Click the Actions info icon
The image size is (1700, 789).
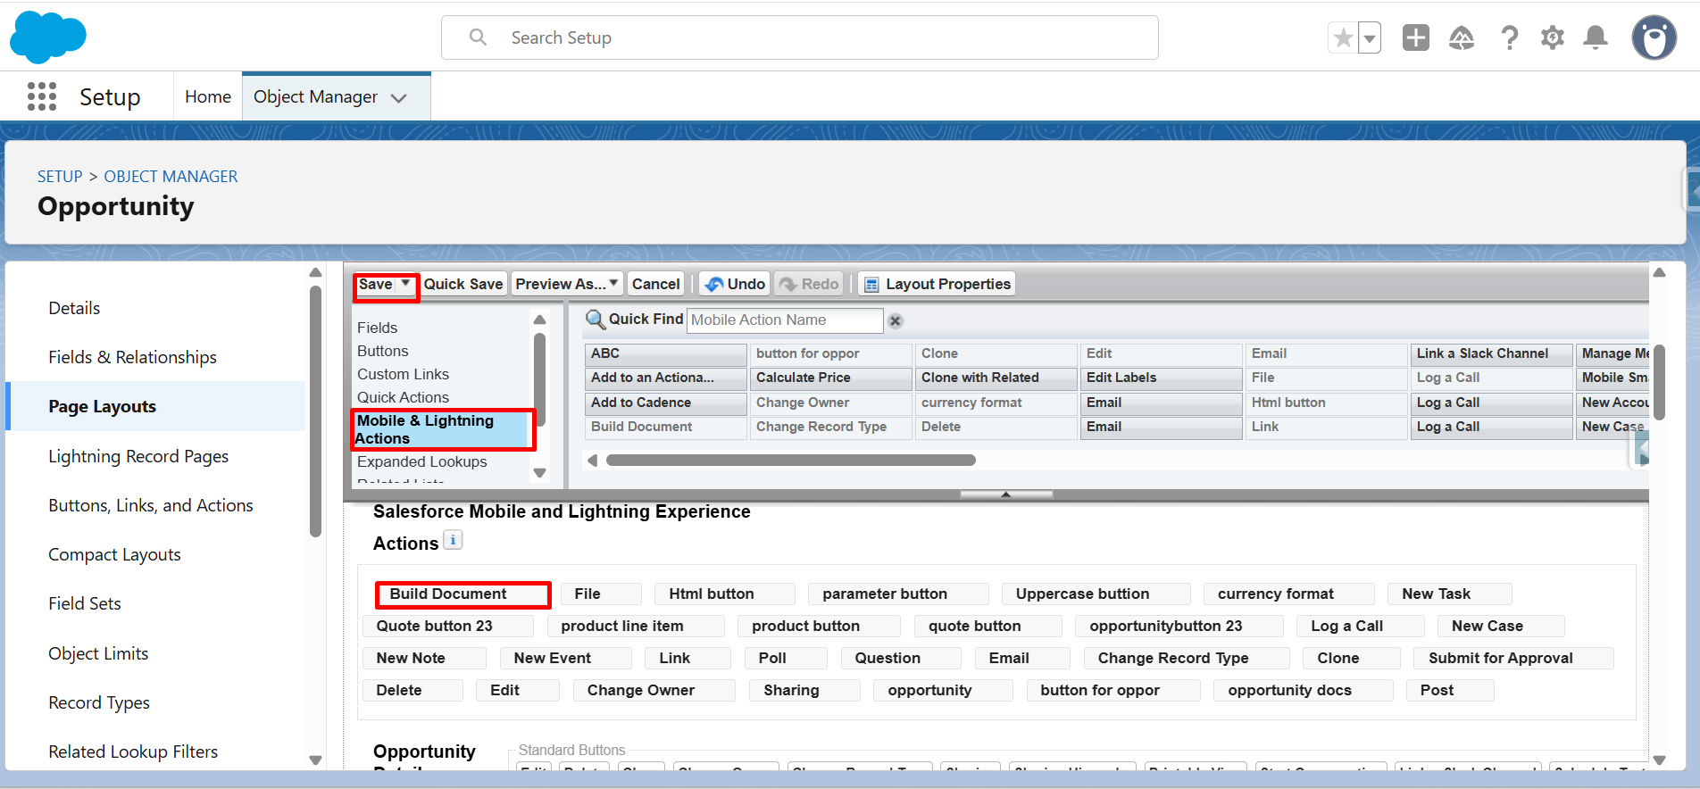click(453, 540)
